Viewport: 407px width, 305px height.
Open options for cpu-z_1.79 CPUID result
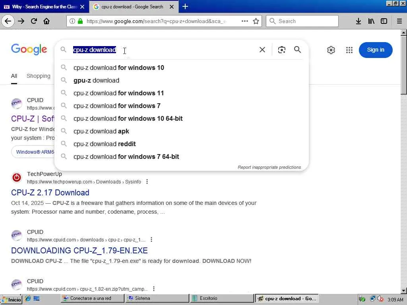[x=151, y=239]
